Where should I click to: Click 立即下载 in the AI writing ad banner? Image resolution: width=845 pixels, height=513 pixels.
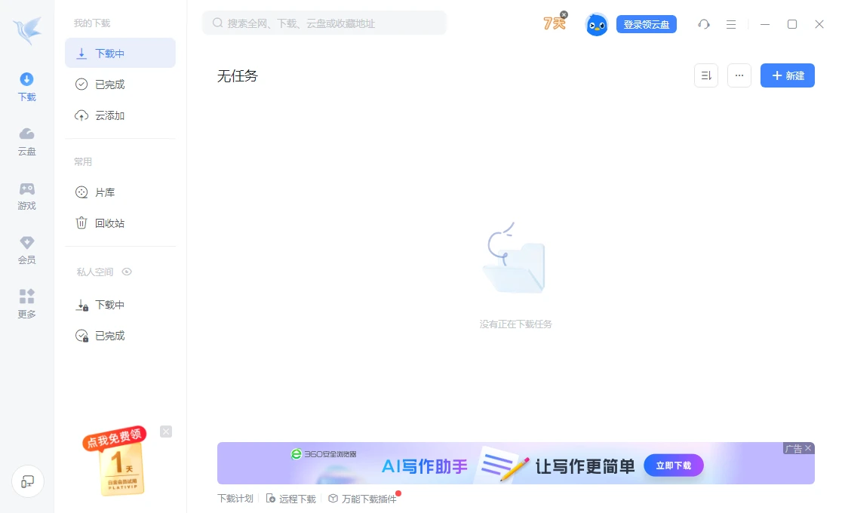674,465
